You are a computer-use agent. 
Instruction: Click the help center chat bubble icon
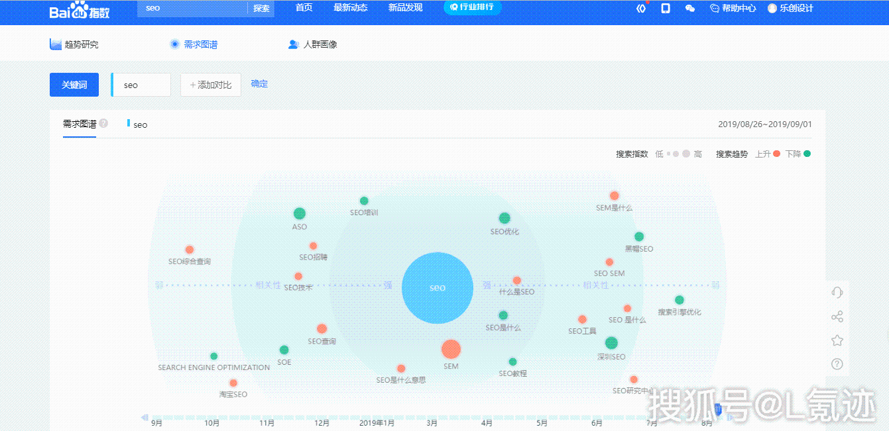[x=715, y=9]
